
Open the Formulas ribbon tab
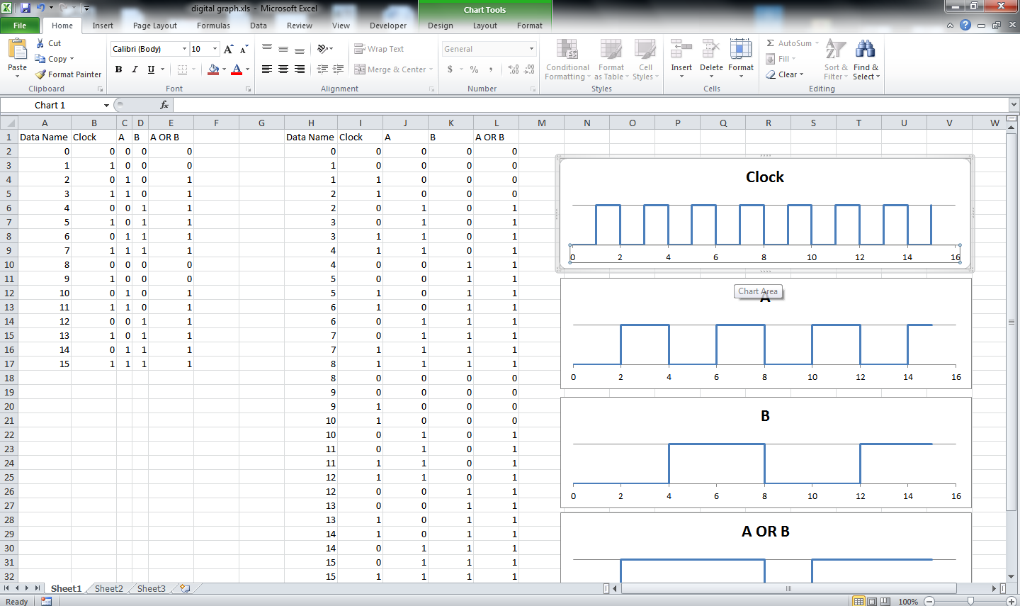[x=213, y=25]
